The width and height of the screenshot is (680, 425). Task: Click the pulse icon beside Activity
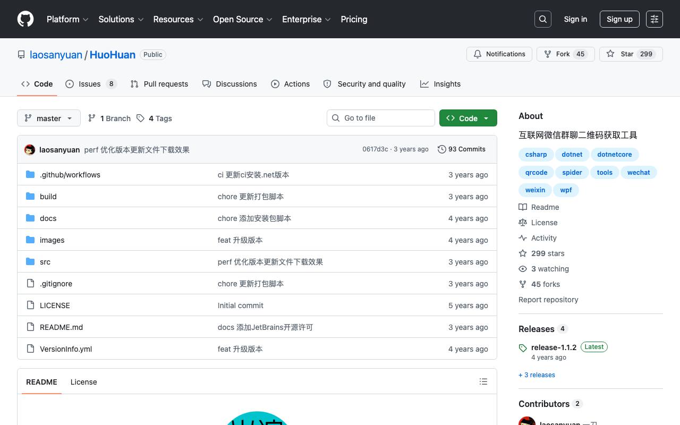tap(523, 238)
